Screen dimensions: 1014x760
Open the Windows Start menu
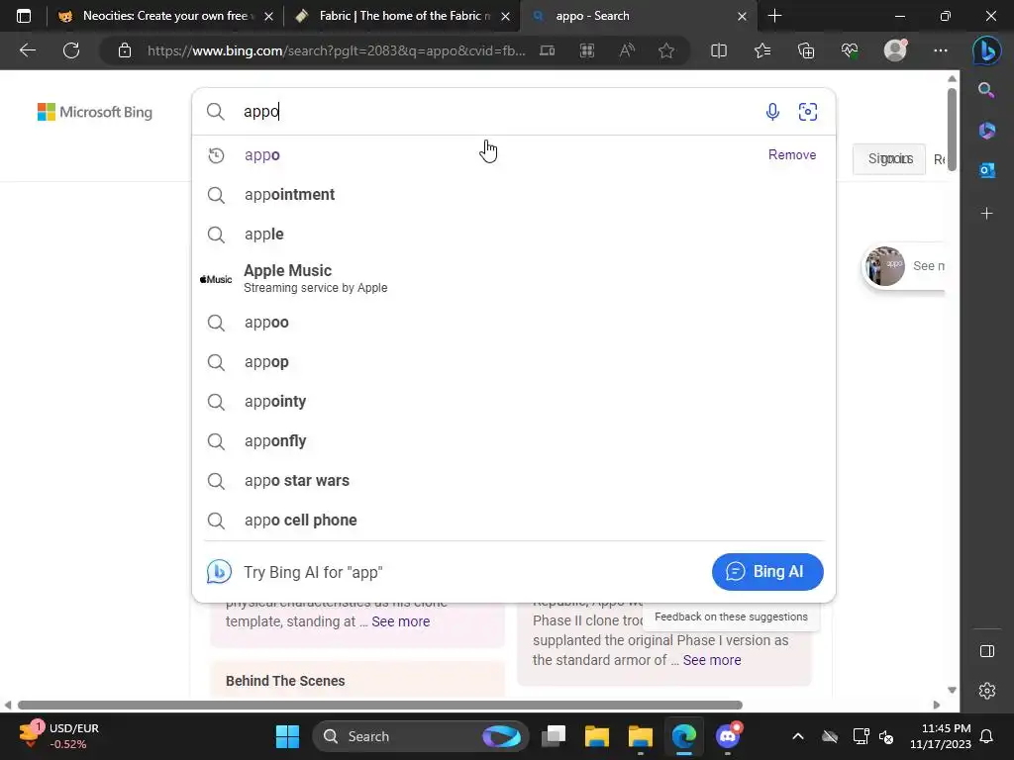coord(287,736)
